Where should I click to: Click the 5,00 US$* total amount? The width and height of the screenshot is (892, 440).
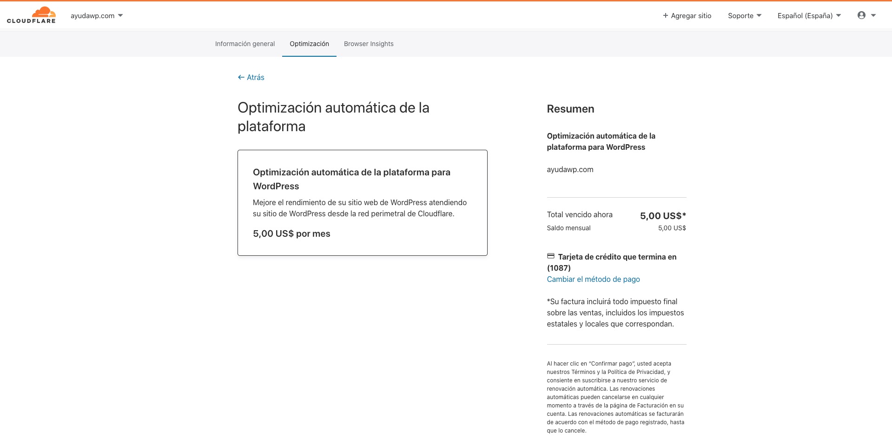[662, 216]
